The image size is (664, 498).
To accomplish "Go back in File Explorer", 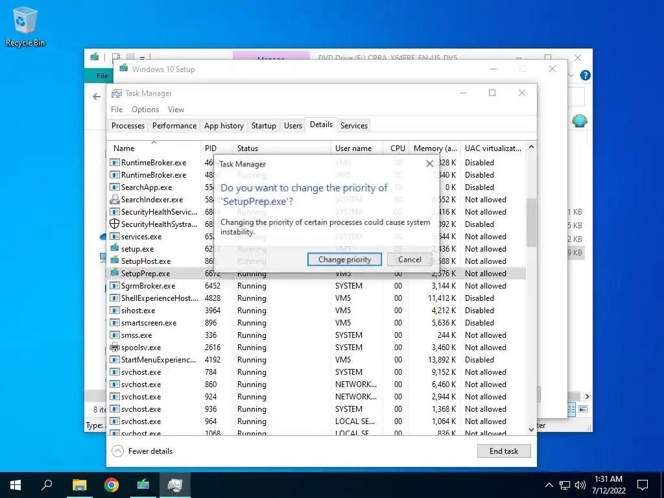I will point(97,97).
